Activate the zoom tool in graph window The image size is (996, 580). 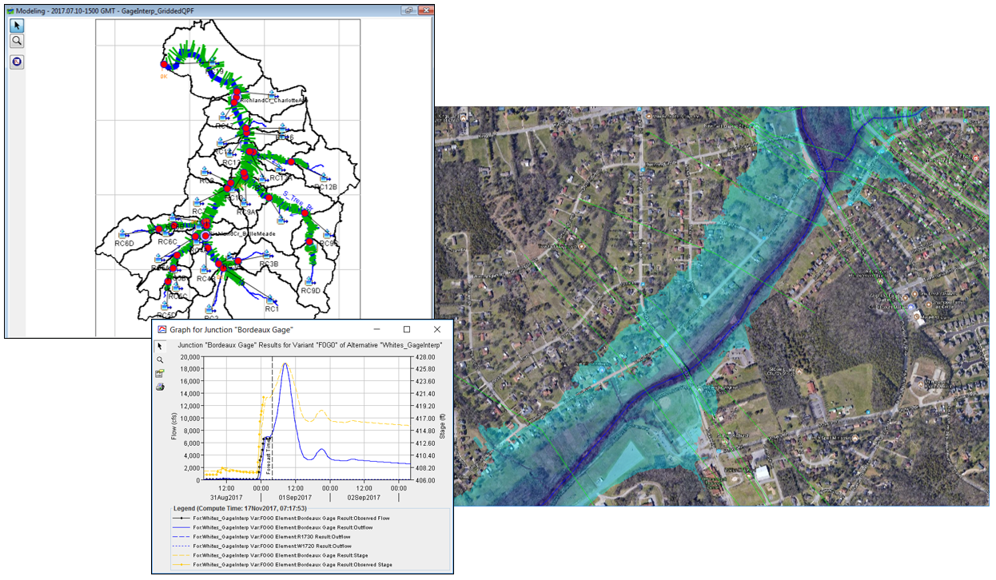pos(160,360)
